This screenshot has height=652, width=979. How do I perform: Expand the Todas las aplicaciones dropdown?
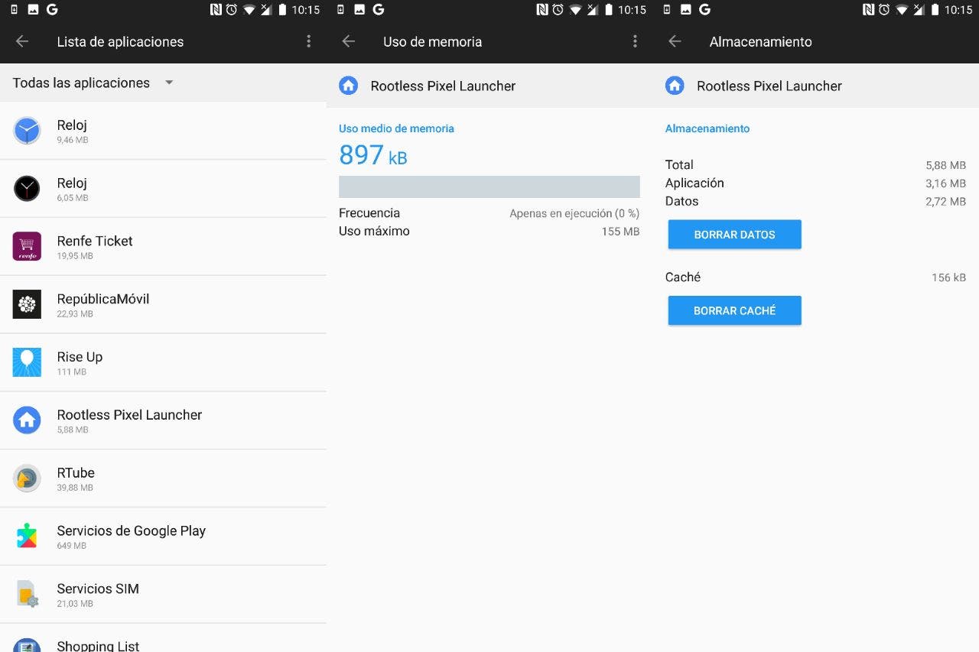169,83
